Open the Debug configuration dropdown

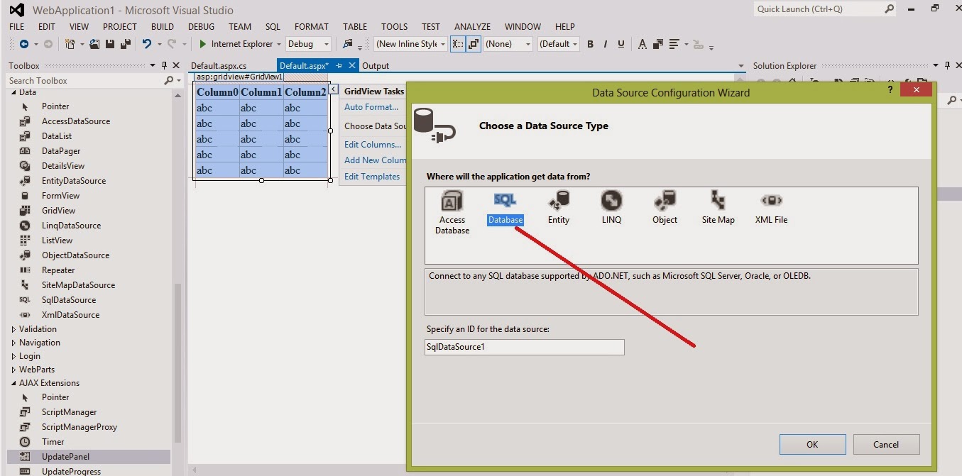(x=308, y=44)
